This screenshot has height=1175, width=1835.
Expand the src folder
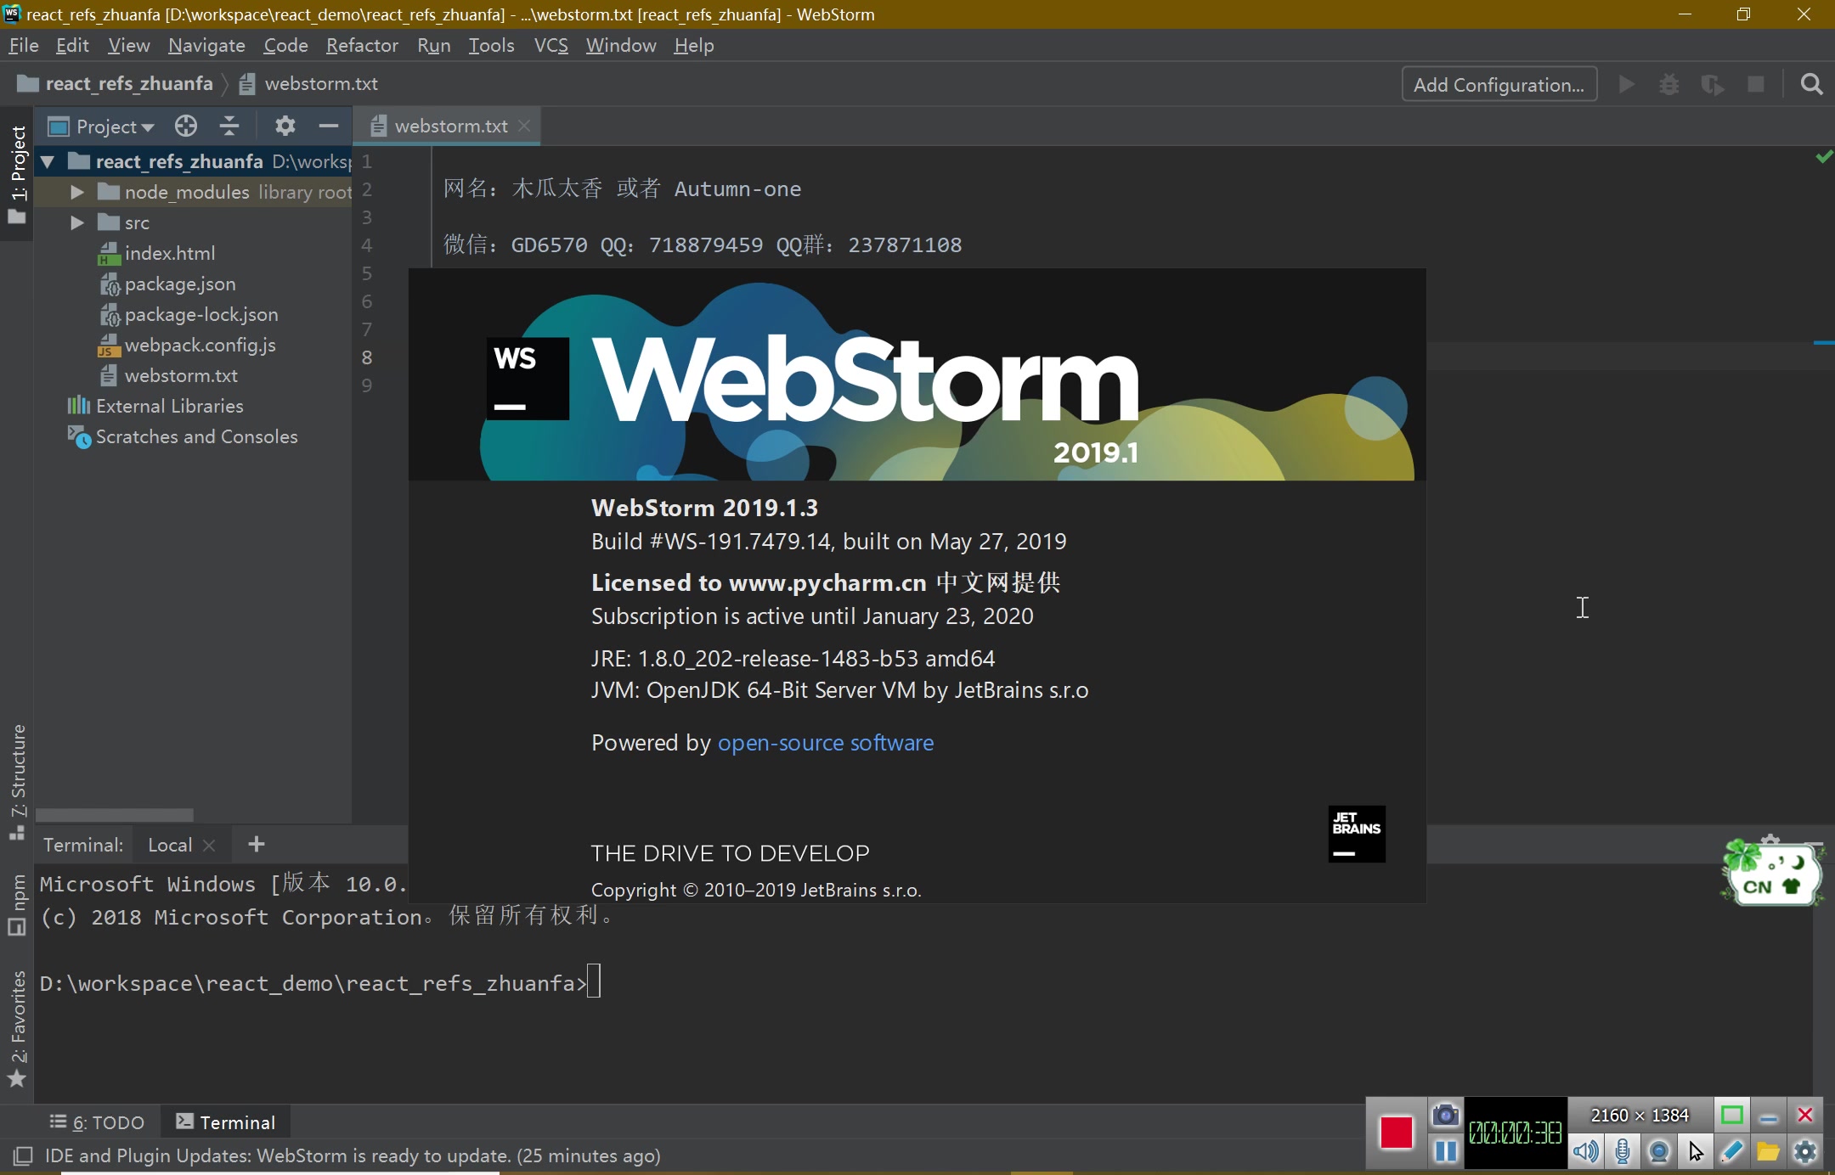pyautogui.click(x=76, y=222)
